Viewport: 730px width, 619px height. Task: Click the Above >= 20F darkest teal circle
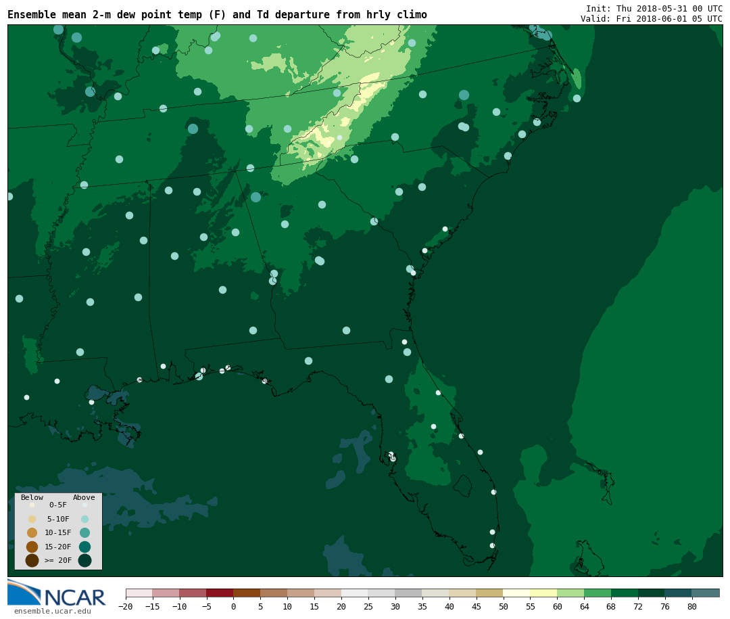84,560
